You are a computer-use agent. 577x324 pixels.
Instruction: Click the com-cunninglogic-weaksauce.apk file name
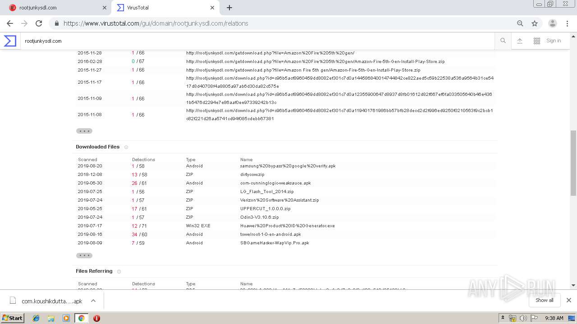(275, 183)
